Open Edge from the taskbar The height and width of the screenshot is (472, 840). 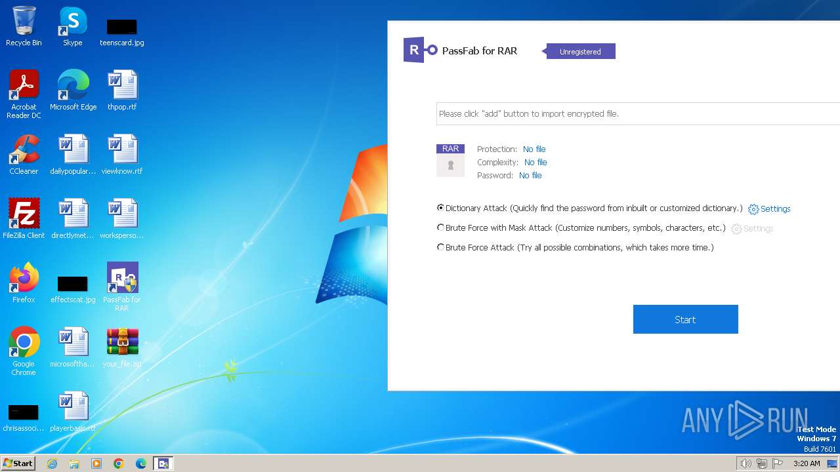(x=141, y=463)
